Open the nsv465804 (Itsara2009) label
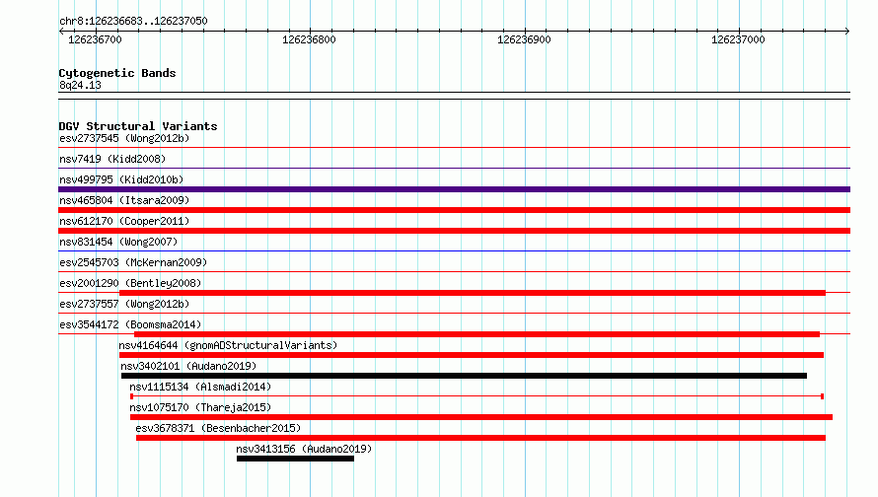Viewport: 878px width, 497px height. click(x=124, y=200)
